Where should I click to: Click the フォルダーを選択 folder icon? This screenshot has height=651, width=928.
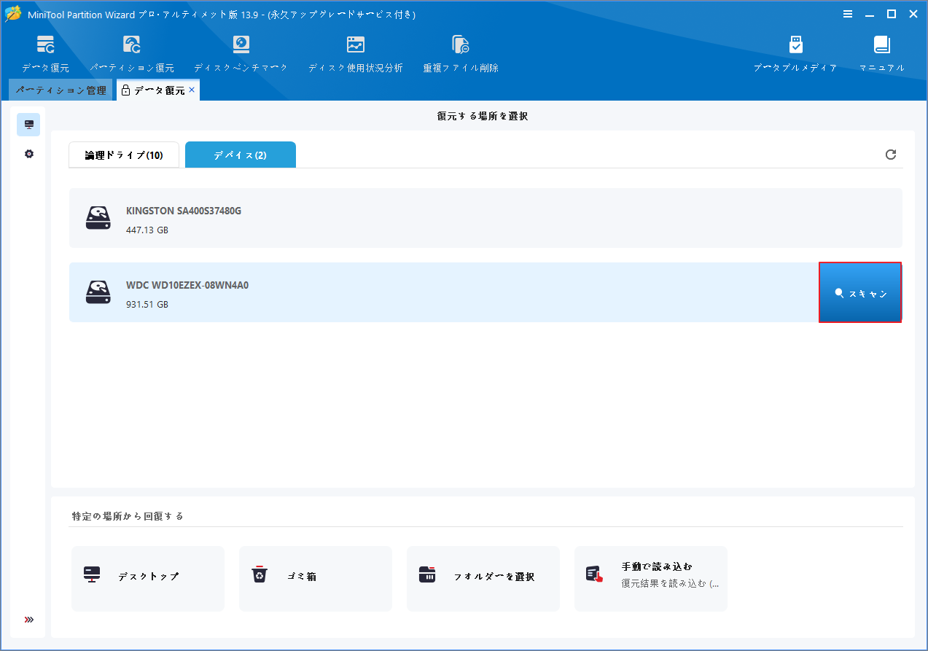[427, 575]
